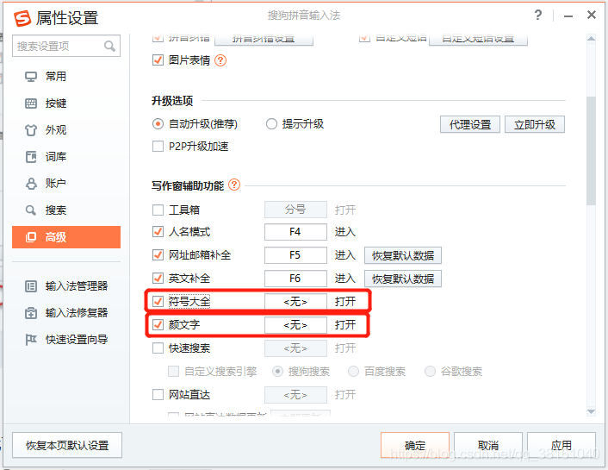Click the 搜索设置项 search field

tap(66, 47)
